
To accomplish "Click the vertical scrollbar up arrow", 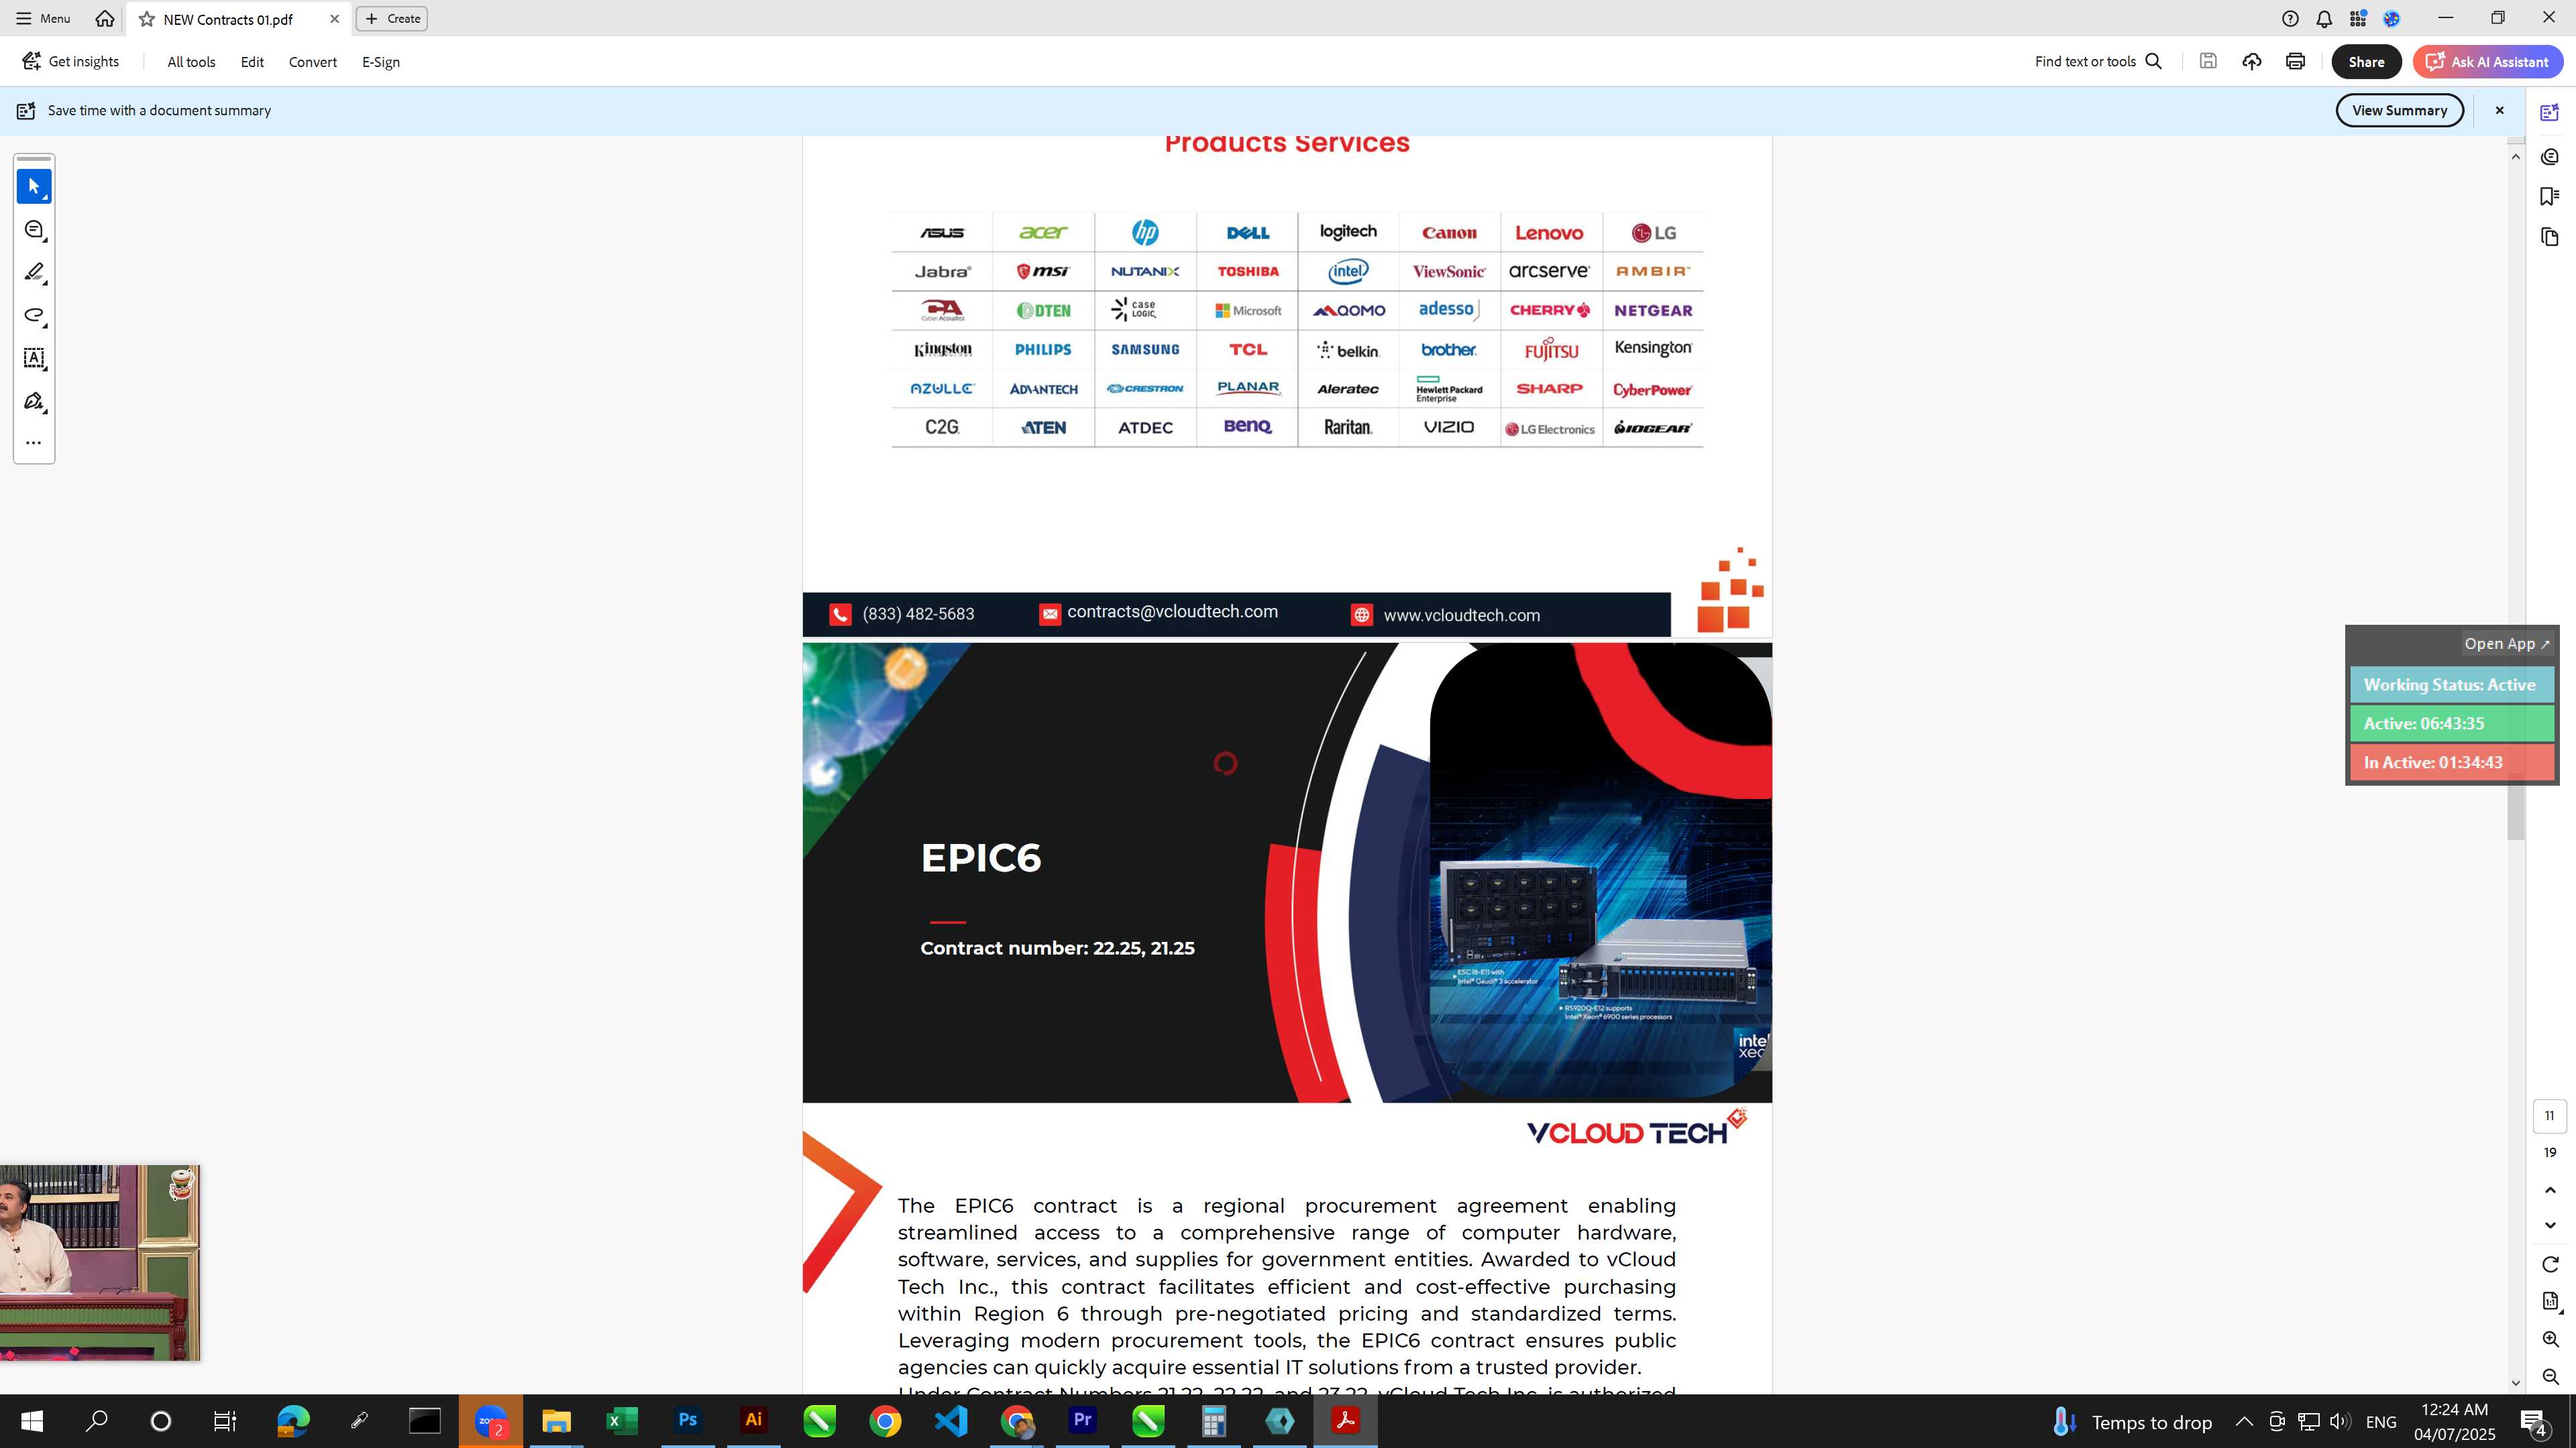I will pyautogui.click(x=2516, y=157).
